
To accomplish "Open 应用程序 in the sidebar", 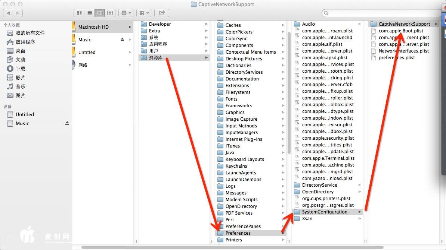I will click(x=25, y=42).
